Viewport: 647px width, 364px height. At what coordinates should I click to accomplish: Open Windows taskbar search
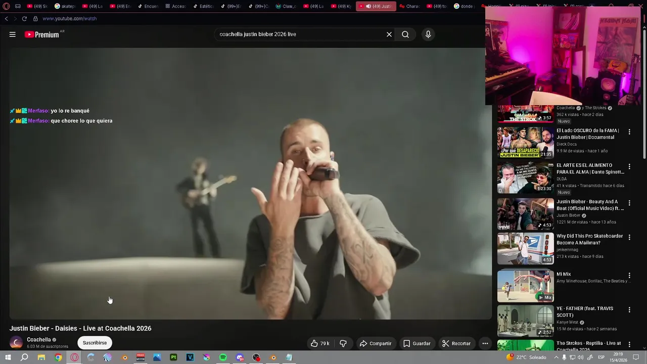point(24,357)
